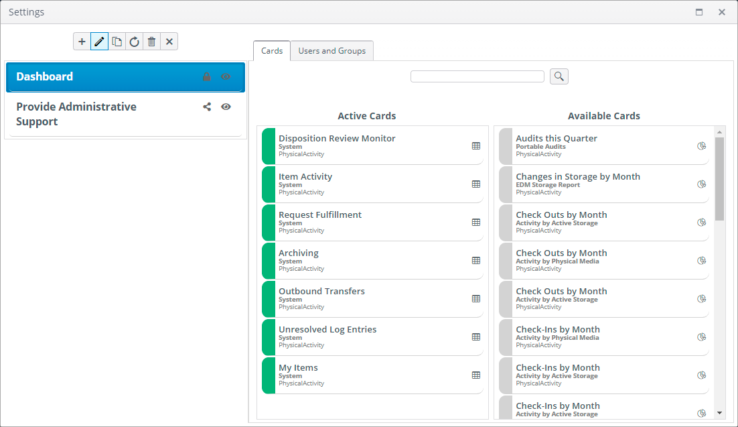The width and height of the screenshot is (738, 427).
Task: Select the Dashboard item in list
Action: pos(125,77)
